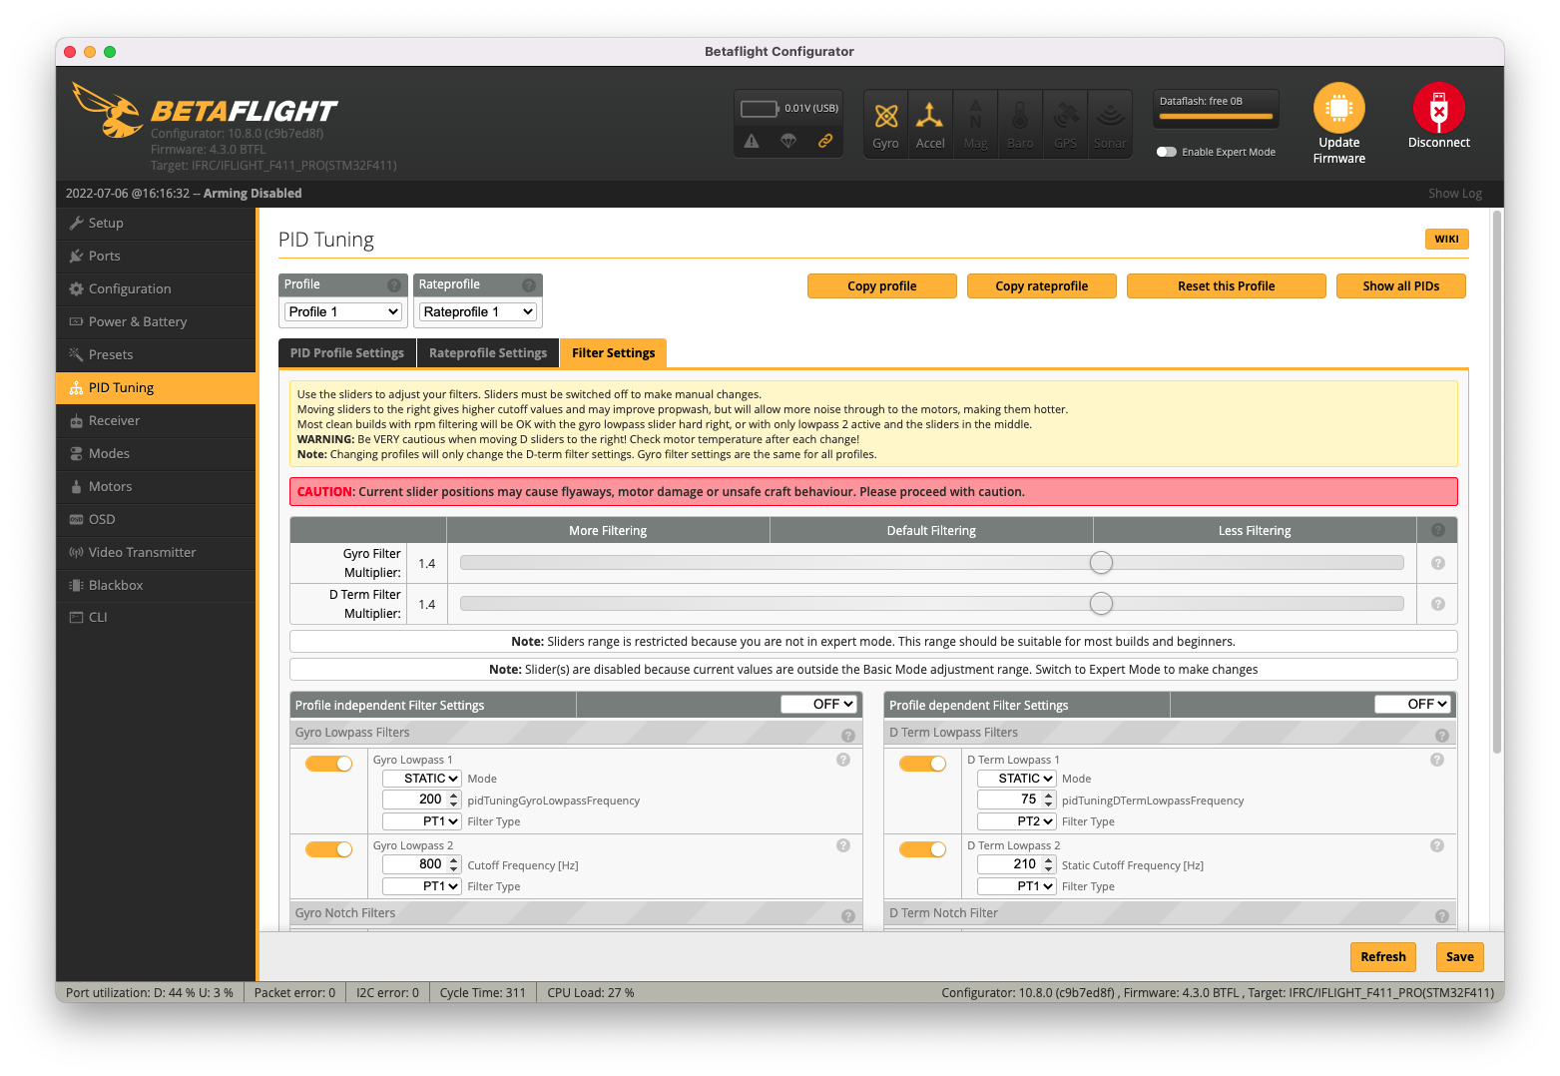Click help icon next to Profile label
1560x1076 pixels.
[394, 285]
